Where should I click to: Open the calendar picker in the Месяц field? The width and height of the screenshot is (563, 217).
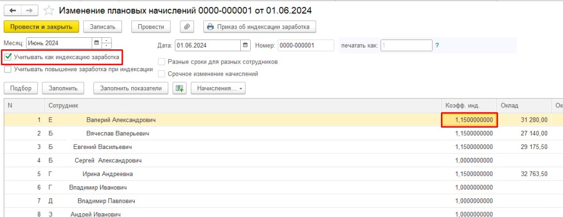click(96, 43)
